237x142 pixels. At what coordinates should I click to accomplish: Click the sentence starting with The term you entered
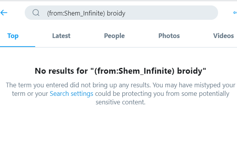click(121, 85)
